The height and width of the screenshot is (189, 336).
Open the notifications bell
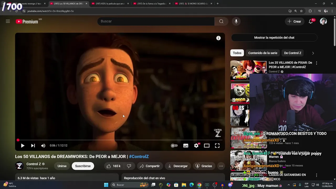pyautogui.click(x=311, y=21)
